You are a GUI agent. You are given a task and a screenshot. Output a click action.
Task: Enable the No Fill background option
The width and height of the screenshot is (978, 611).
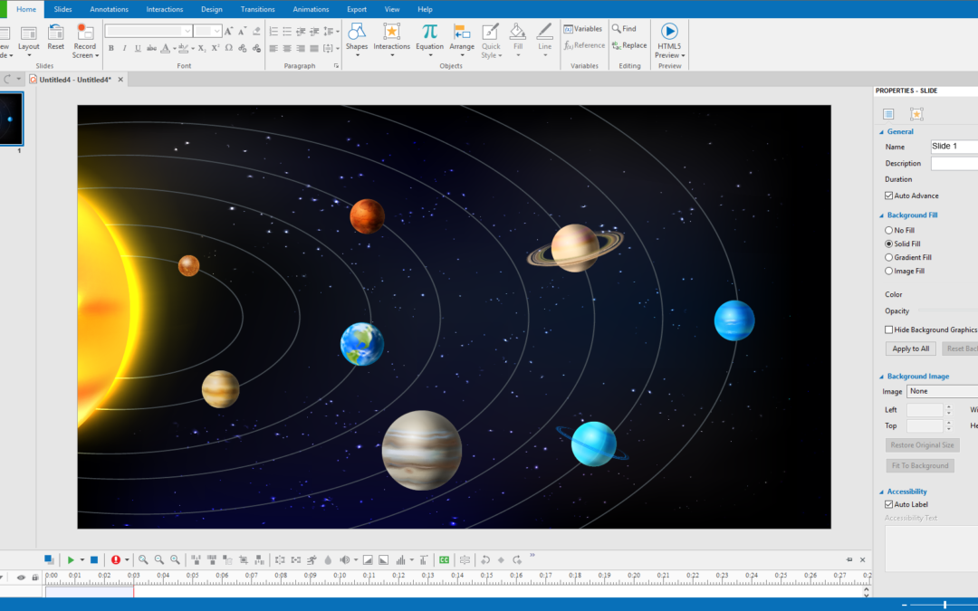pos(888,230)
